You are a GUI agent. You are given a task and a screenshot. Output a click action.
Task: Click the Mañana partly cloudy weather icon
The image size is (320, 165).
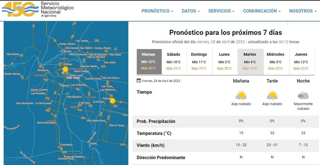pyautogui.click(x=241, y=95)
